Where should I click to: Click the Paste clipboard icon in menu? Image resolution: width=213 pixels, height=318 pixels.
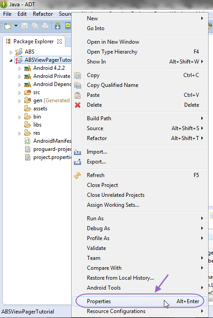point(77,95)
